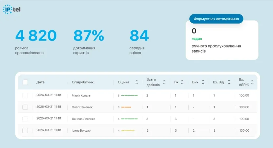The height and width of the screenshot is (148, 273).
Task: Click outgoing calls value 2 for Ірина Бондар
Action: [194, 130]
